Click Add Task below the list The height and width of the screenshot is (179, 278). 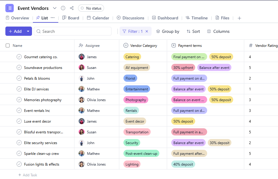point(28,175)
